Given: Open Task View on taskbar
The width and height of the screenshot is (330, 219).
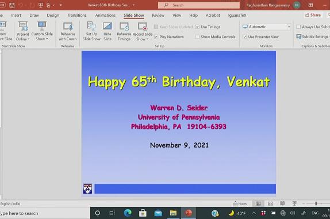Looking at the screenshot, I should click(112, 213).
